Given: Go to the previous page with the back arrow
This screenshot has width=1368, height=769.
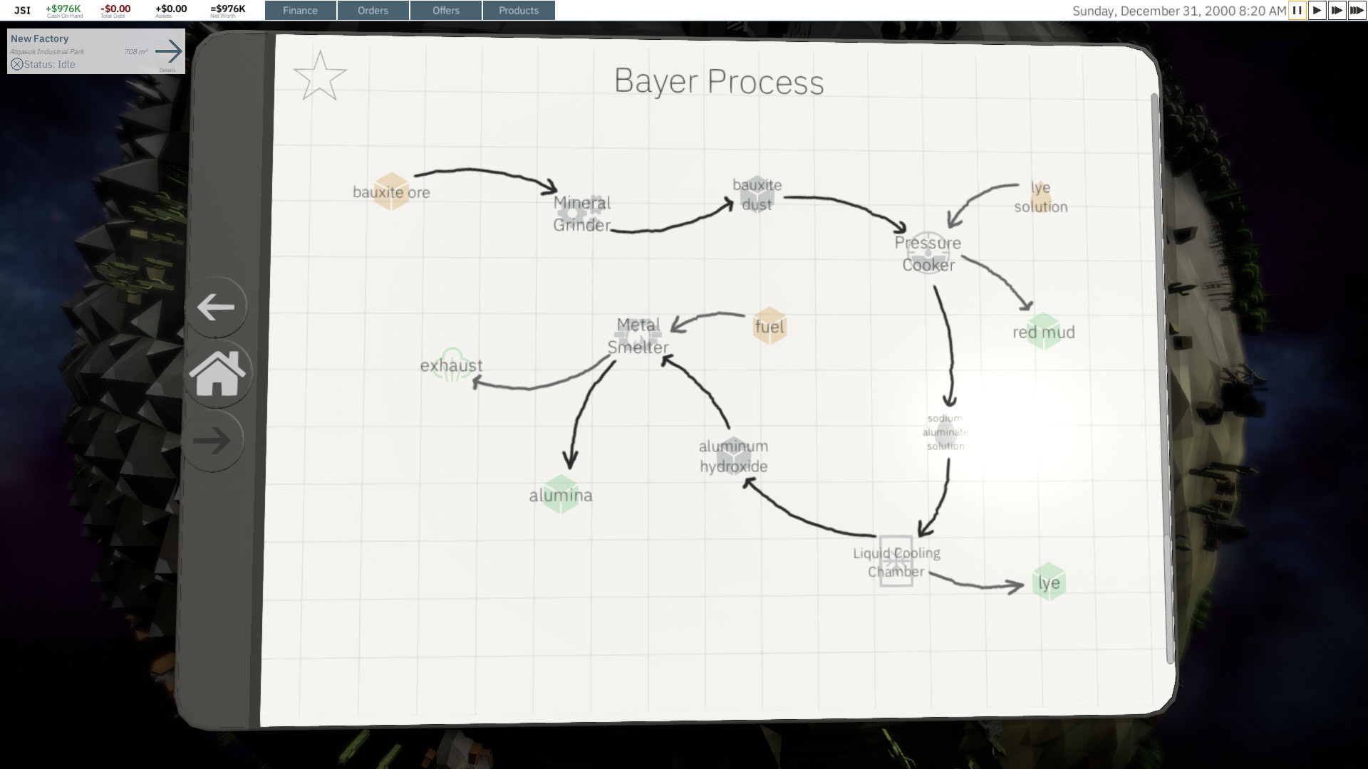Looking at the screenshot, I should click(x=216, y=307).
